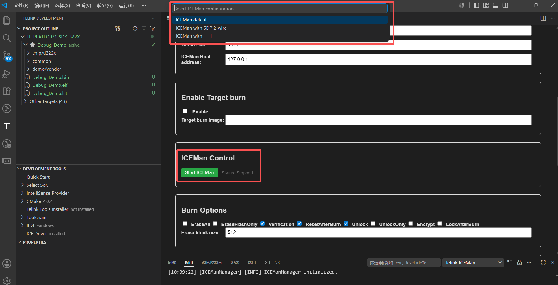Viewport: 558px width, 285px height.
Task: Toggle output scroll lock icon
Action: 519,262
